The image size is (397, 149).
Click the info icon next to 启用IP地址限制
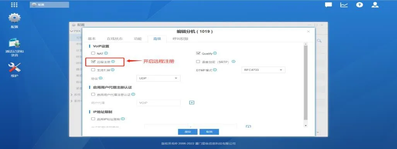123,119
